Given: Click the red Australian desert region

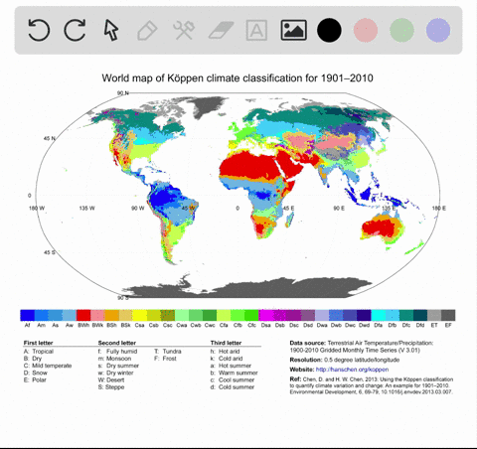Looking at the screenshot, I should pos(380,228).
